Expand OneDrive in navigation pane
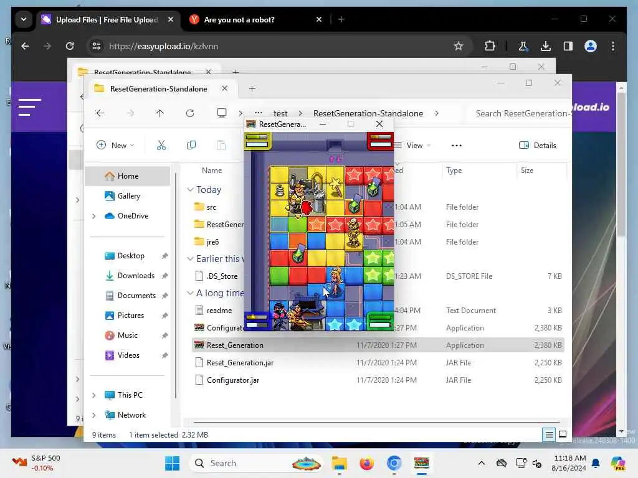This screenshot has width=638, height=478. click(94, 216)
